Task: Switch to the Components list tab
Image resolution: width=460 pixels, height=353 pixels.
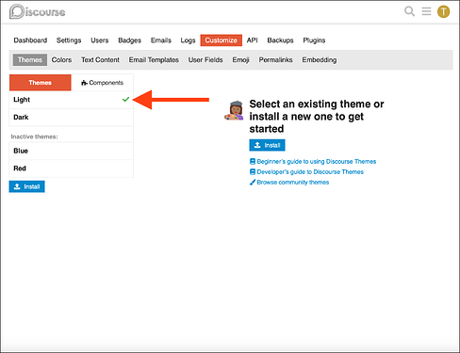Action: 102,83
